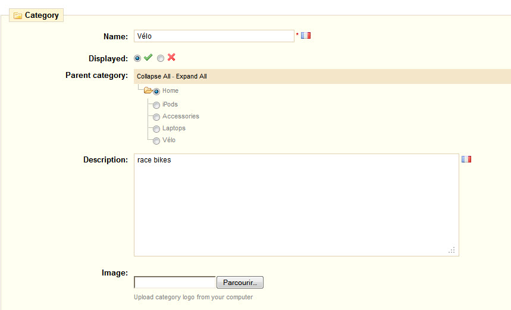Click the 'Displayed:' label
This screenshot has height=310, width=511.
click(108, 59)
